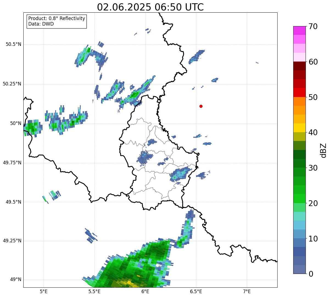Image resolution: width=330 pixels, height=297 pixels.
Task: Click the 6.5°E longitude label
Action: click(x=196, y=291)
